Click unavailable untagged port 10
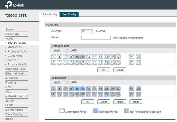 point(77,57)
